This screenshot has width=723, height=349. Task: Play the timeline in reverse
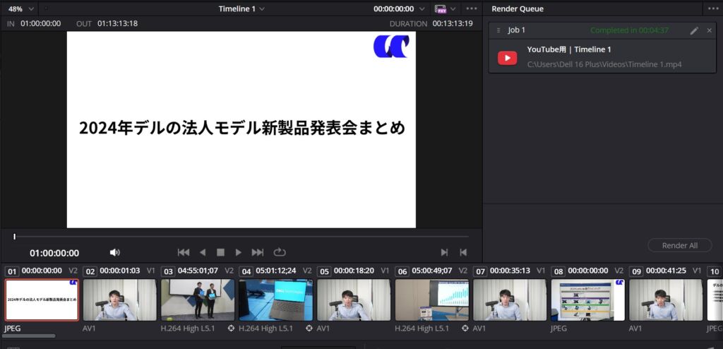pyautogui.click(x=203, y=252)
